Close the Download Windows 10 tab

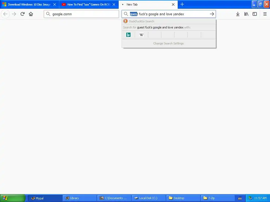(55, 4)
